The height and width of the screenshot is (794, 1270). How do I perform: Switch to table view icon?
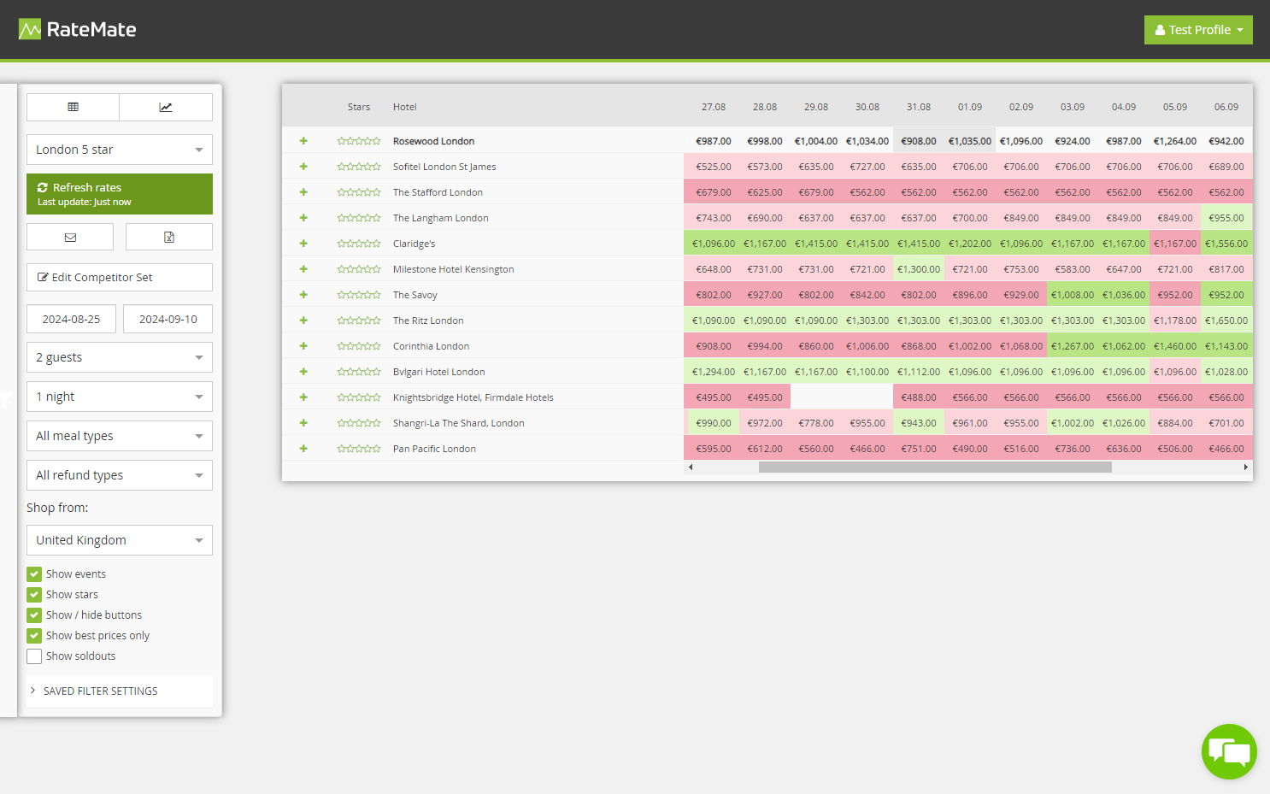(73, 107)
